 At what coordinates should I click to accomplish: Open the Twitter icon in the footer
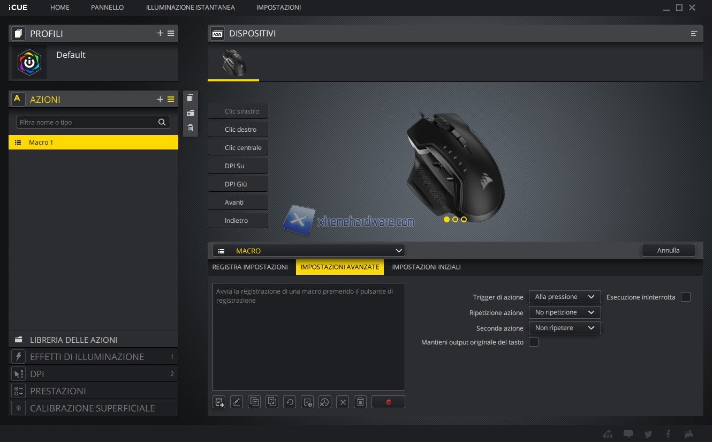648,434
